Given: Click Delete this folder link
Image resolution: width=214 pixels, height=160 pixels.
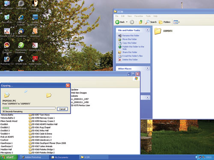Looking at the screenshot, I should click(130, 60).
